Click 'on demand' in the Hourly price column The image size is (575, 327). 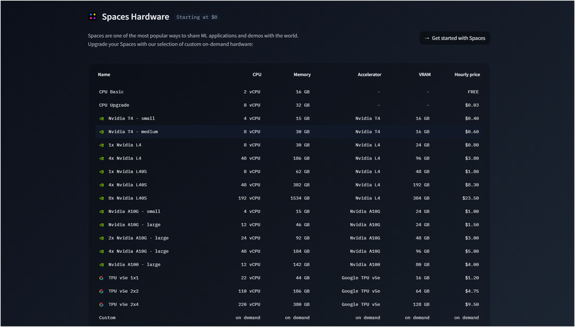coord(466,318)
